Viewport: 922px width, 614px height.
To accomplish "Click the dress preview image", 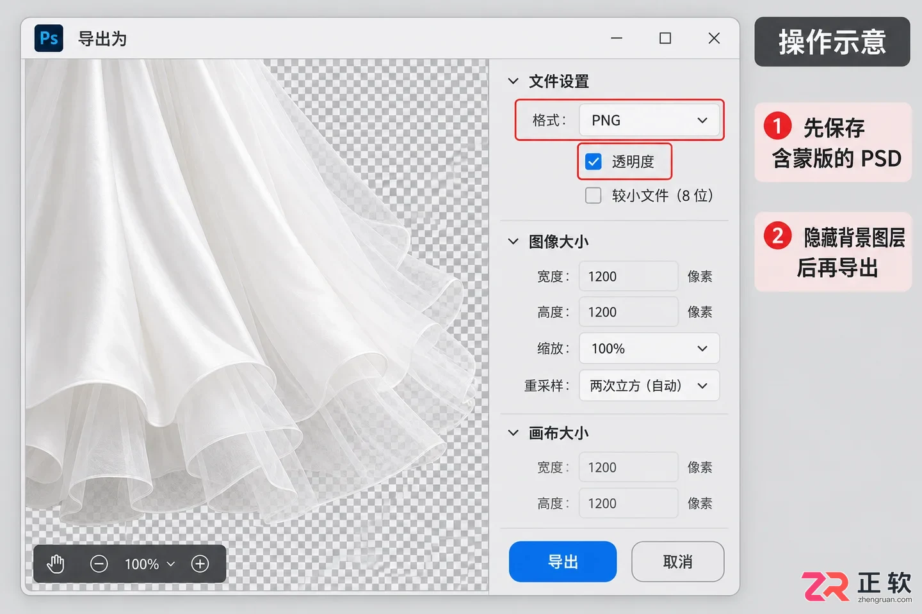I will point(257,325).
